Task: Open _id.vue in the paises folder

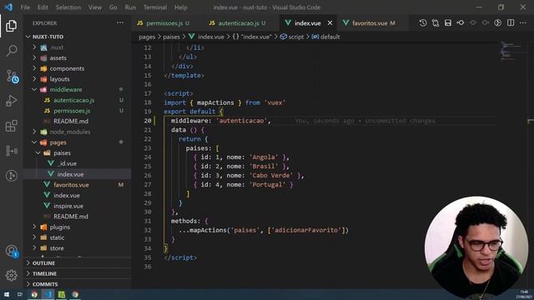Action: tap(68, 163)
